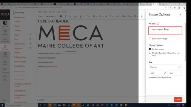Image resolution: width=191 pixels, height=107 pixels.
Task: Open the Account icon in Canvas sidebar
Action: pyautogui.click(x=5, y=24)
